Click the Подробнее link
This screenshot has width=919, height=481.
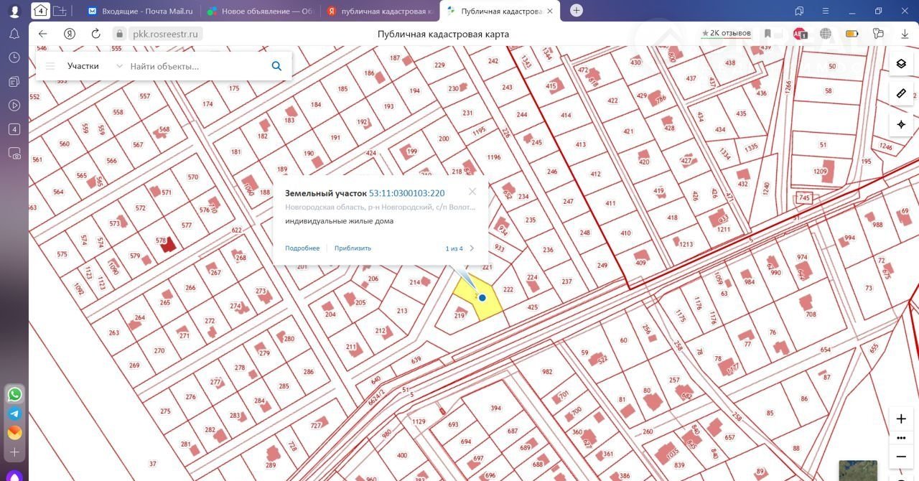tap(302, 248)
